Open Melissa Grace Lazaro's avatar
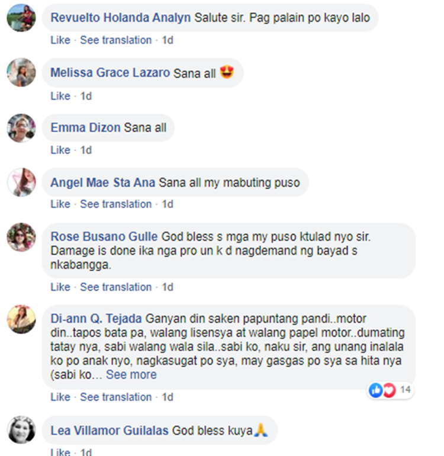 coord(21,72)
